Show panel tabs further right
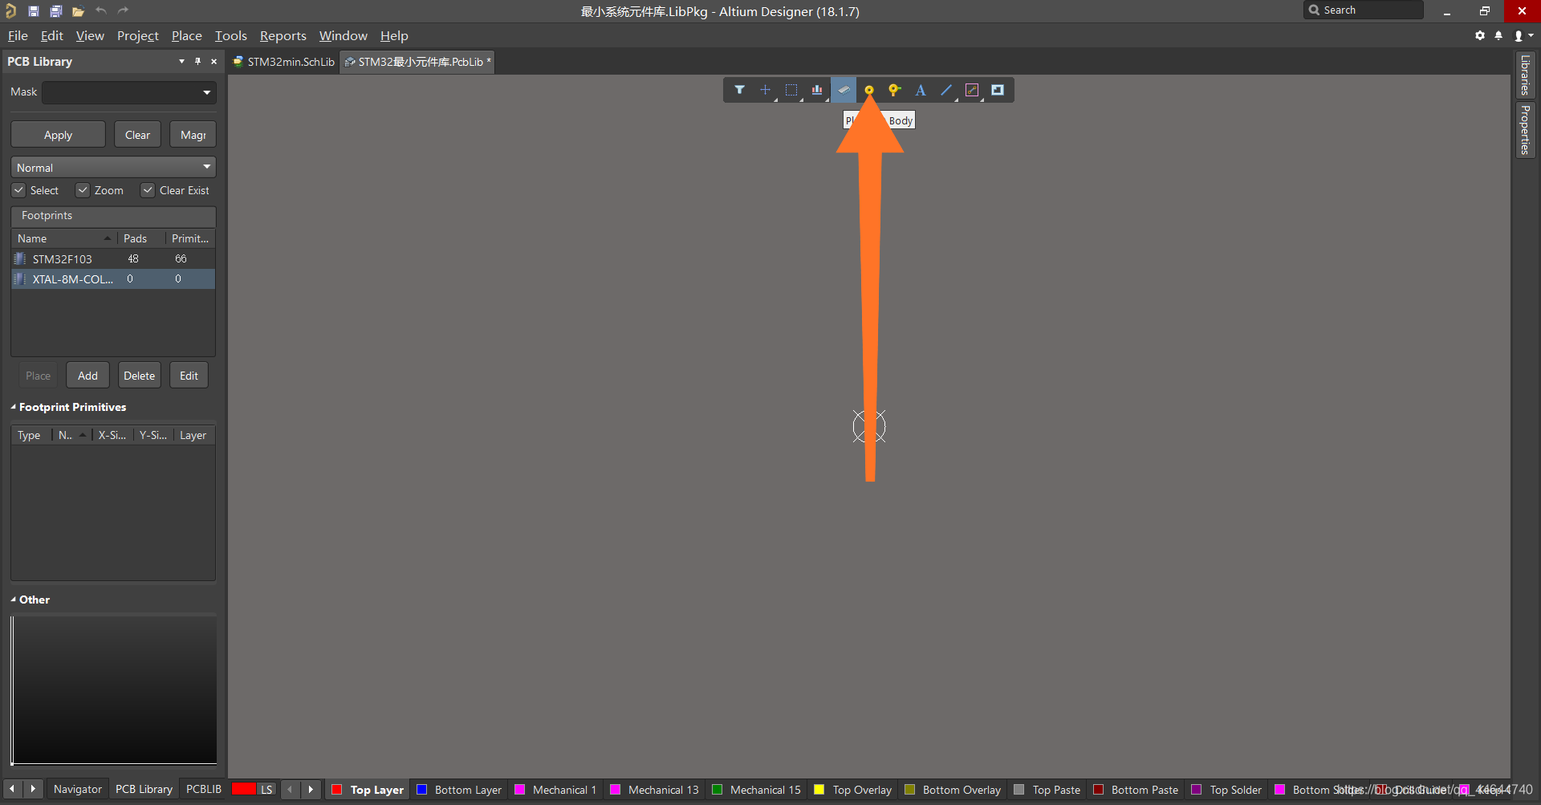This screenshot has height=805, width=1541. tap(33, 789)
